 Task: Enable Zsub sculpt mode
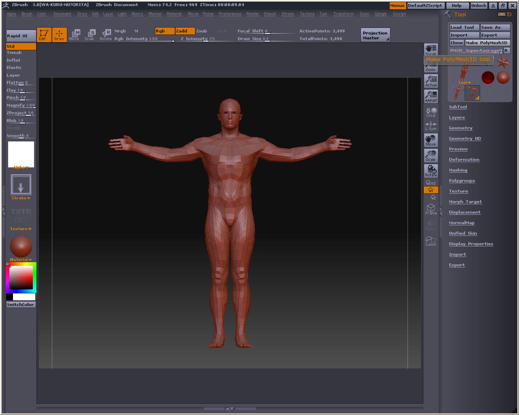point(202,31)
